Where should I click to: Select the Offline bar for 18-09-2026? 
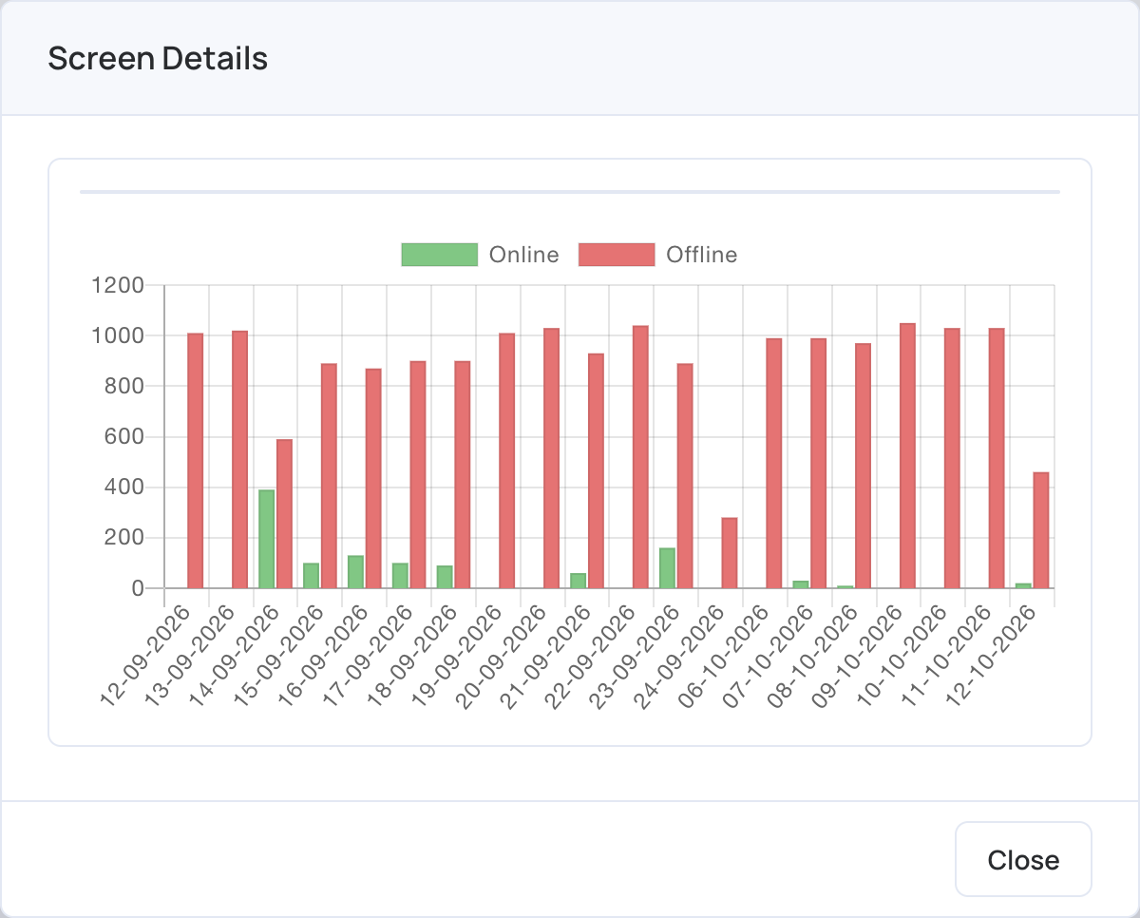tap(463, 475)
